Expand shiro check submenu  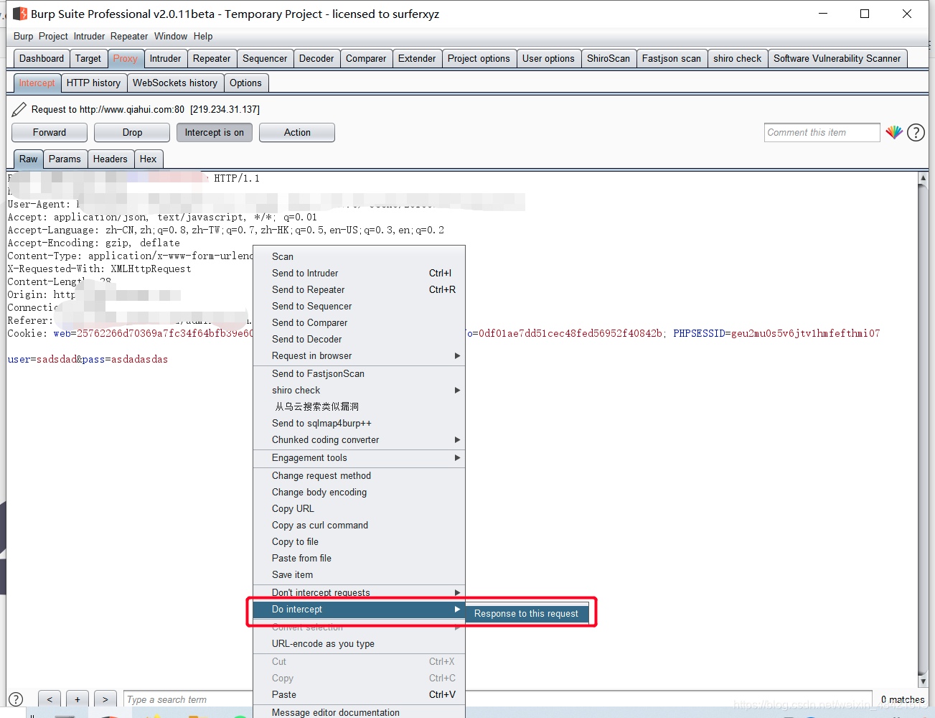point(359,390)
